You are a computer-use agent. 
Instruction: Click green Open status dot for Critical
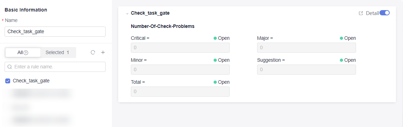[x=215, y=38]
